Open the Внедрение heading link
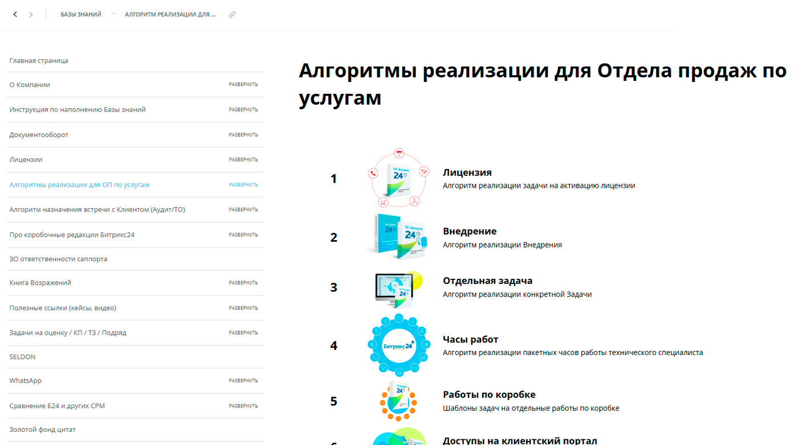The height and width of the screenshot is (445, 798). pyautogui.click(x=470, y=232)
